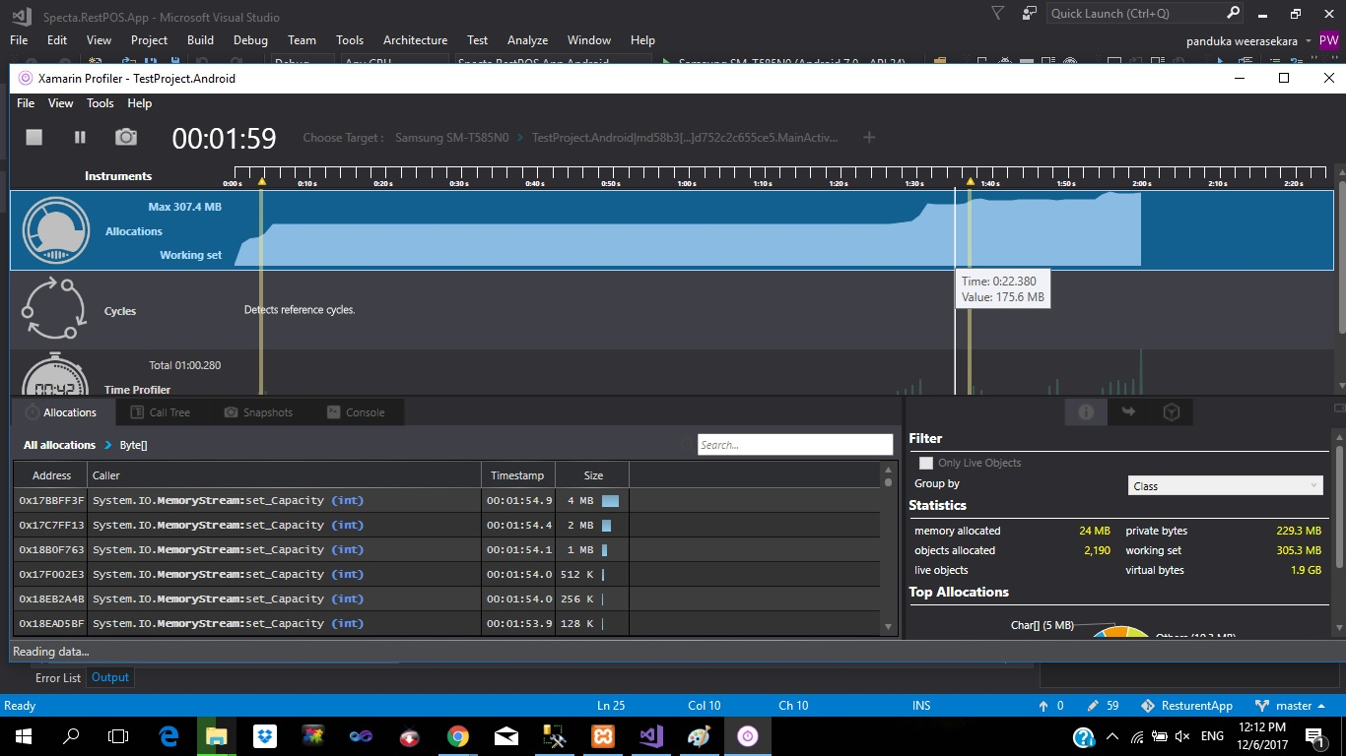1346x756 pixels.
Task: Select allocation row 0x18B0F763
Action: pos(447,549)
